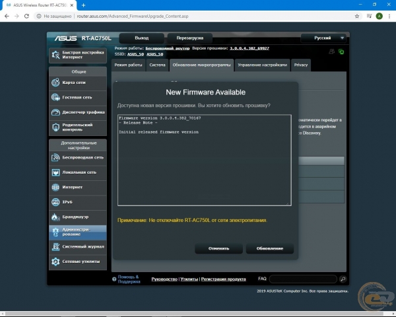Image resolution: width=396 pixels, height=317 pixels.
Task: Reload the page in browser
Action: pyautogui.click(x=26, y=16)
